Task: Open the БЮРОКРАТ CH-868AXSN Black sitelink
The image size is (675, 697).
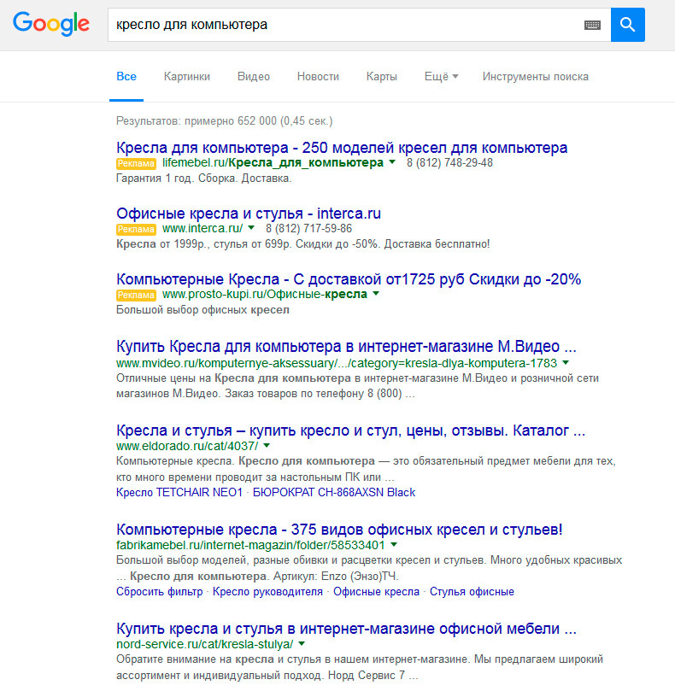Action: (334, 492)
